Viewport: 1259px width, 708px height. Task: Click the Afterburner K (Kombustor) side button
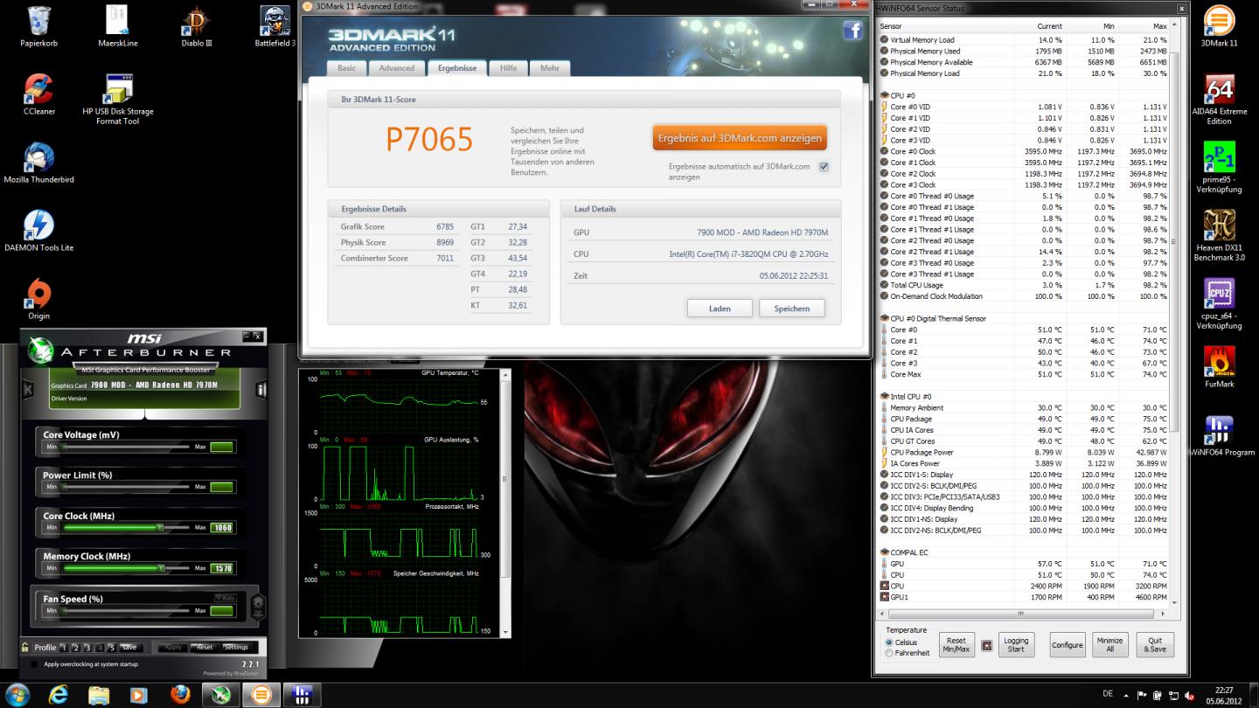pyautogui.click(x=28, y=390)
